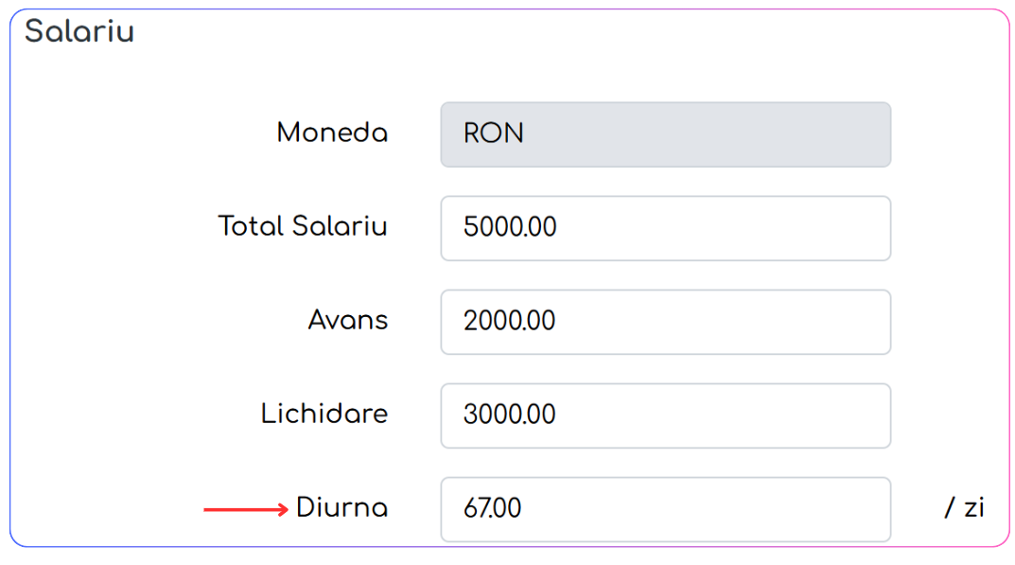Click the '/ zi' unit suffix

(x=965, y=507)
